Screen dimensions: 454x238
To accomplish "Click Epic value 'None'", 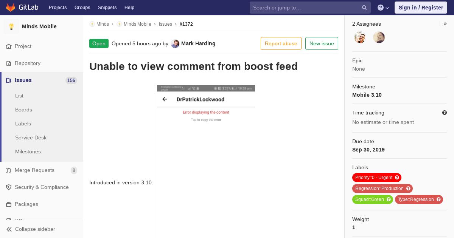I will point(359,69).
